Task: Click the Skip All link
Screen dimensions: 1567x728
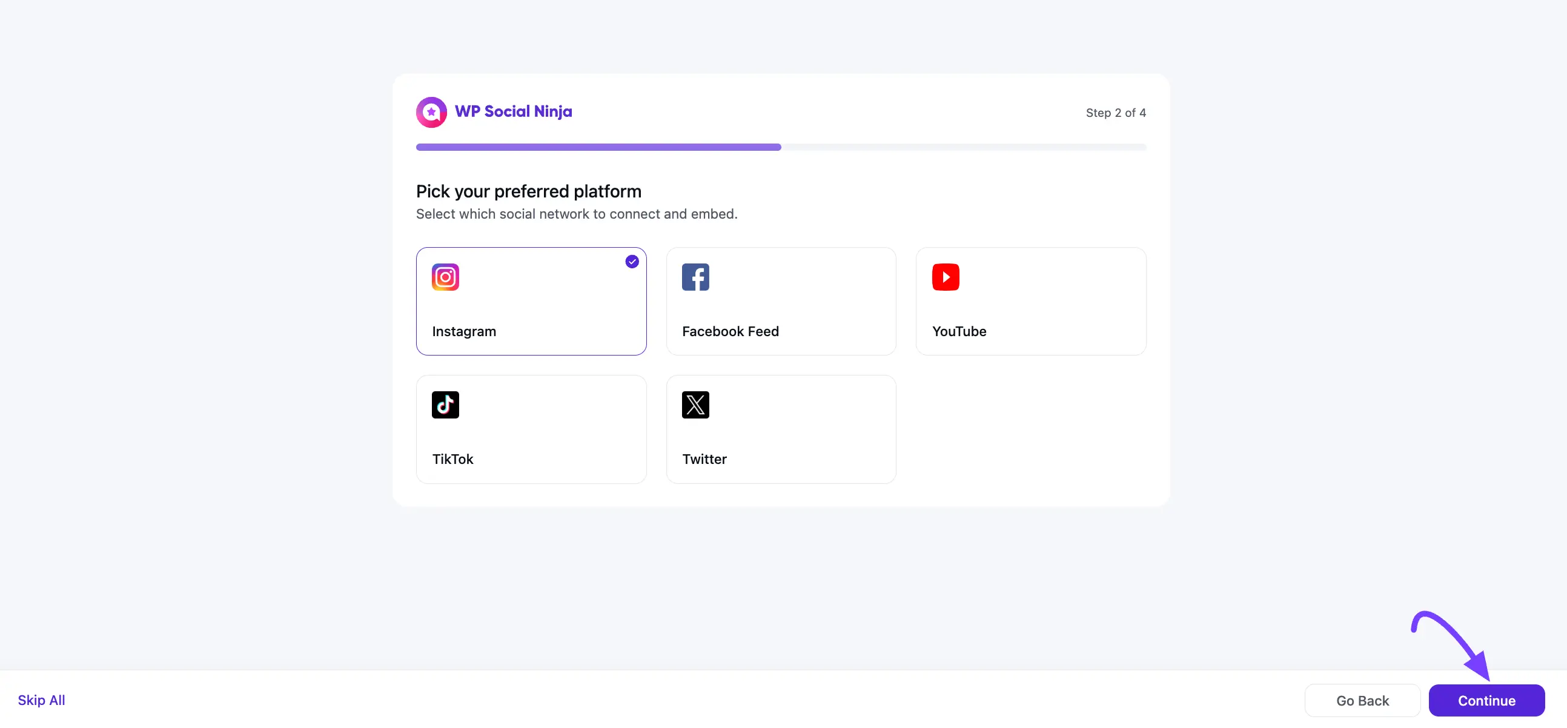Action: (41, 700)
